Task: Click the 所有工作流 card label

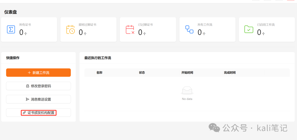Action: pyautogui.click(x=205, y=25)
